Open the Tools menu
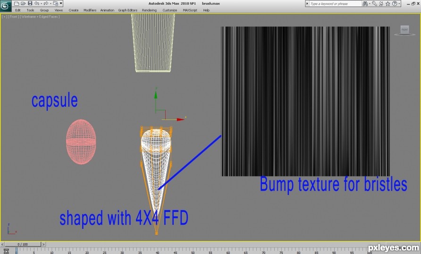421x254 pixels. [x=30, y=10]
